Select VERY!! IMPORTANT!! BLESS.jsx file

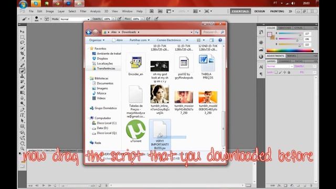pyautogui.click(x=160, y=135)
